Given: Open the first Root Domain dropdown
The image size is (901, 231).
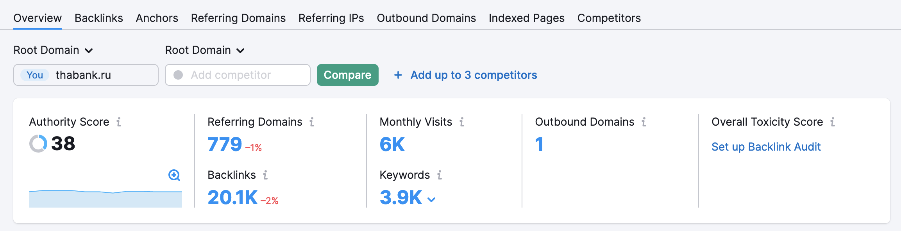Looking at the screenshot, I should point(53,50).
